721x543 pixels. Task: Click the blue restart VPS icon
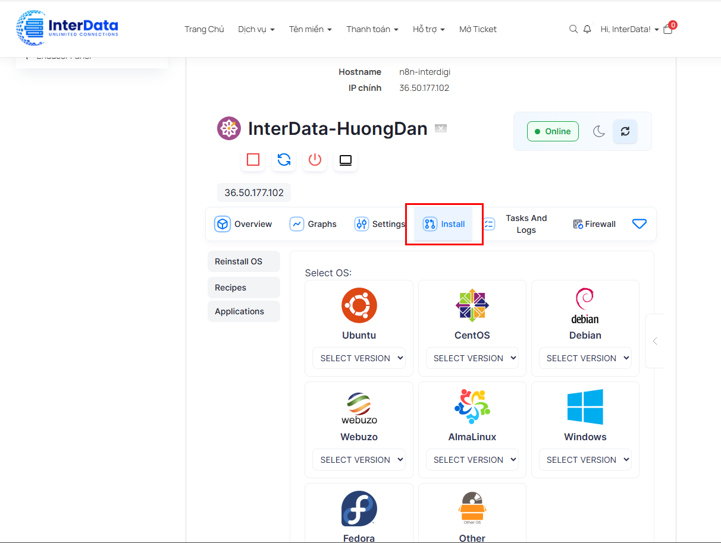tap(284, 160)
